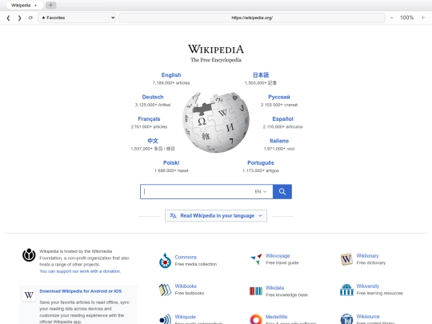Open Polski Wikipedia
The width and height of the screenshot is (432, 324).
pyautogui.click(x=171, y=163)
